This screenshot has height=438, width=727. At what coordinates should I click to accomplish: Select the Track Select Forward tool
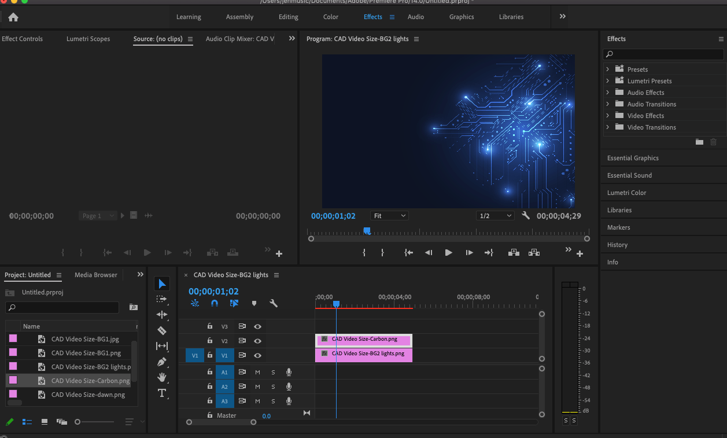tap(162, 299)
